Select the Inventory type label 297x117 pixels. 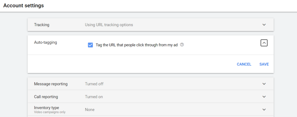tap(46, 108)
